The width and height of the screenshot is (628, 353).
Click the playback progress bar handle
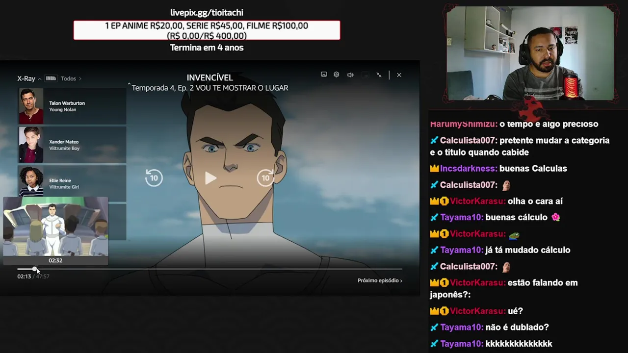[x=34, y=269]
